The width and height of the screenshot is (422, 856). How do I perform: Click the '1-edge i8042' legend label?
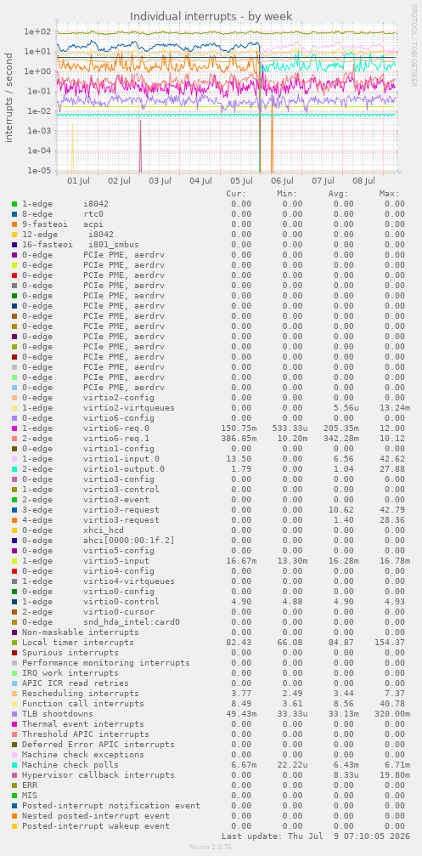pos(65,204)
